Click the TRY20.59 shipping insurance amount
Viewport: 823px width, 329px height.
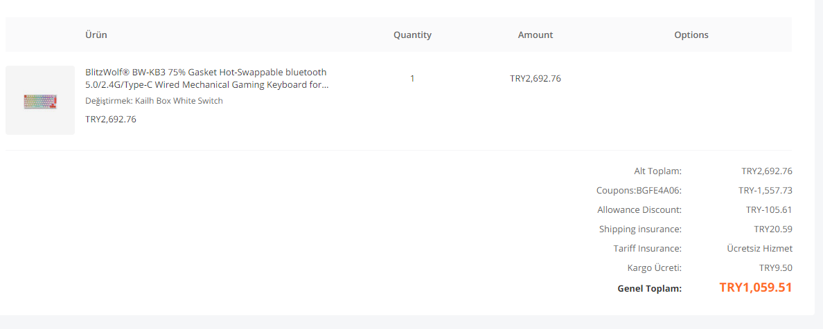pyautogui.click(x=773, y=229)
